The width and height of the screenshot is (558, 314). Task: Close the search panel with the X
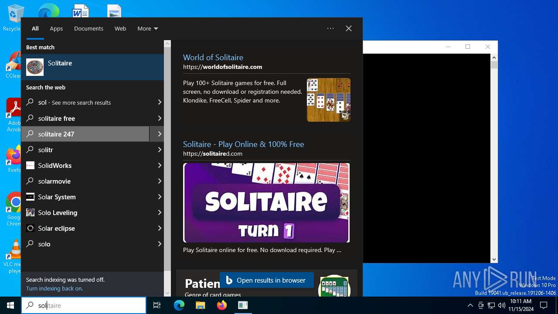349,28
